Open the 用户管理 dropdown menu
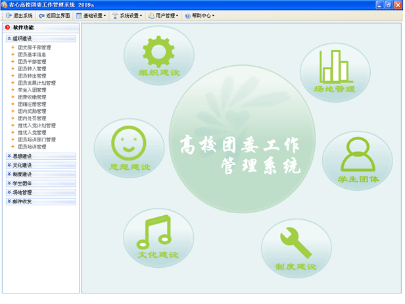The width and height of the screenshot is (405, 304). pyautogui.click(x=163, y=15)
